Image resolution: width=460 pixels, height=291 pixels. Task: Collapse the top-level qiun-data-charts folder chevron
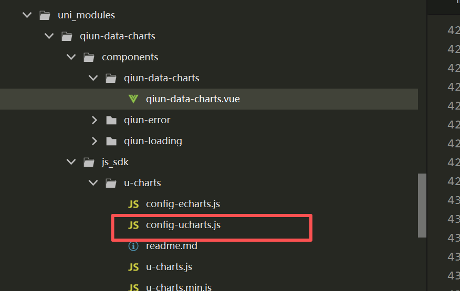click(x=49, y=36)
